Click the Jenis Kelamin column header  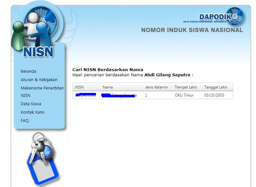click(x=156, y=87)
